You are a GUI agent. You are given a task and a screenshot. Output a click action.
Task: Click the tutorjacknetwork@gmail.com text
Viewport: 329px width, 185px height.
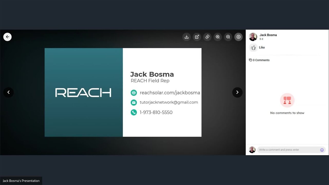169,102
